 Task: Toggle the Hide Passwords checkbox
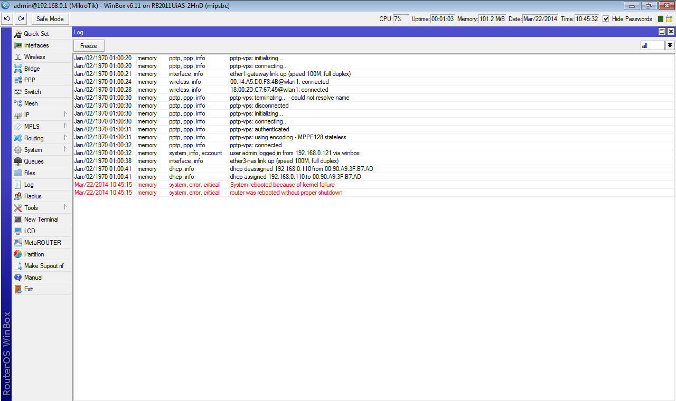click(x=606, y=18)
